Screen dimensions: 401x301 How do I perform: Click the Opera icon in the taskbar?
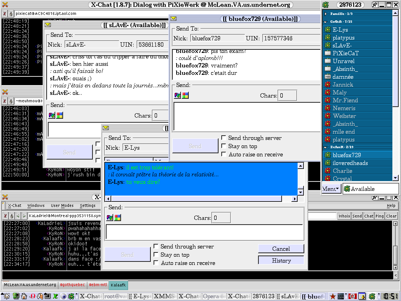pos(33,296)
